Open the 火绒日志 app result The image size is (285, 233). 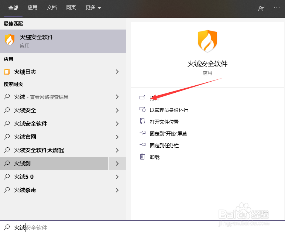54,72
